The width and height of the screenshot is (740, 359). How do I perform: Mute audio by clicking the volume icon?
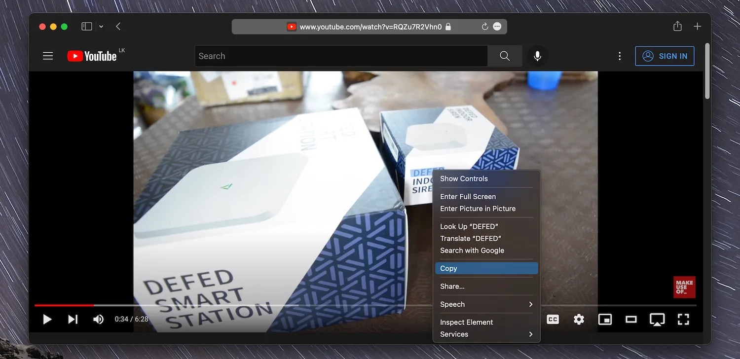(x=98, y=319)
